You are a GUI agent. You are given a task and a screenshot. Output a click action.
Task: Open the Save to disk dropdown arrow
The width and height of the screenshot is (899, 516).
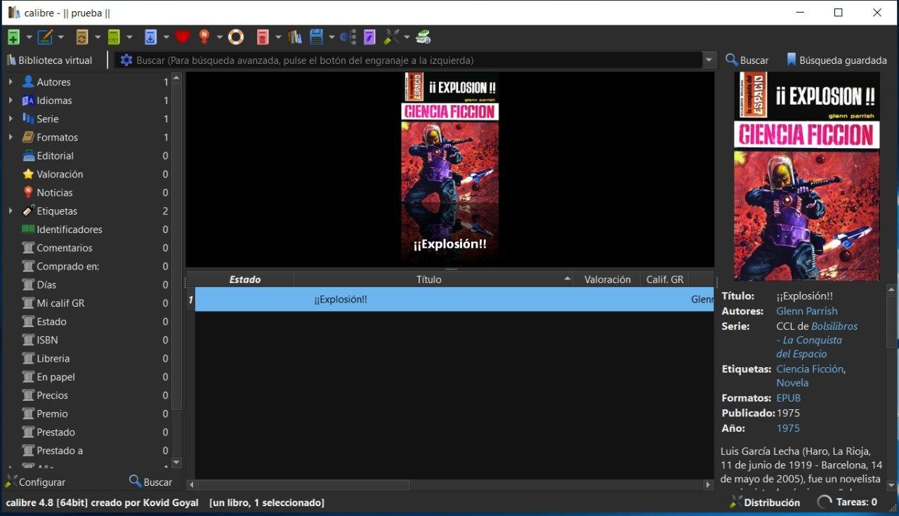[332, 37]
